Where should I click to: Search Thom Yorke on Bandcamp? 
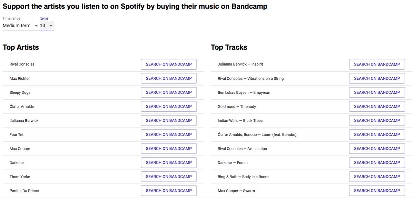pyautogui.click(x=169, y=177)
